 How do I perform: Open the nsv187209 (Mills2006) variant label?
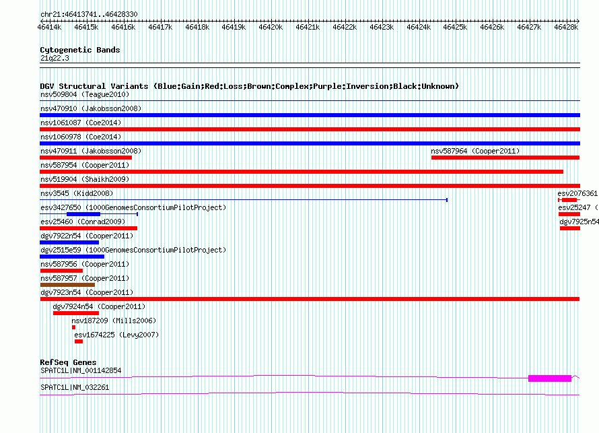pos(114,321)
